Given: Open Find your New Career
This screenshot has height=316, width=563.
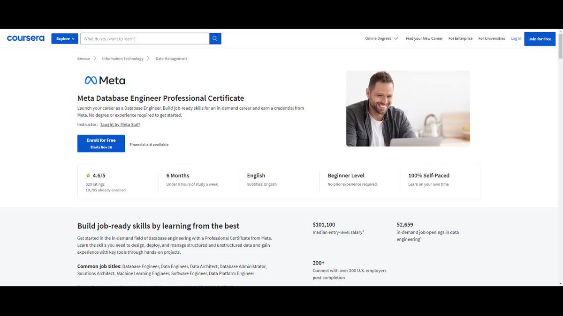Looking at the screenshot, I should tap(424, 38).
